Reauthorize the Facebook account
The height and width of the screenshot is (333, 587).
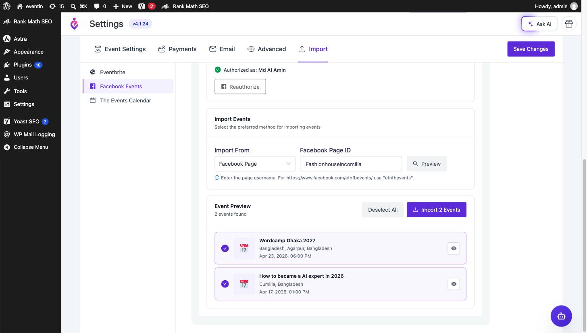point(240,87)
